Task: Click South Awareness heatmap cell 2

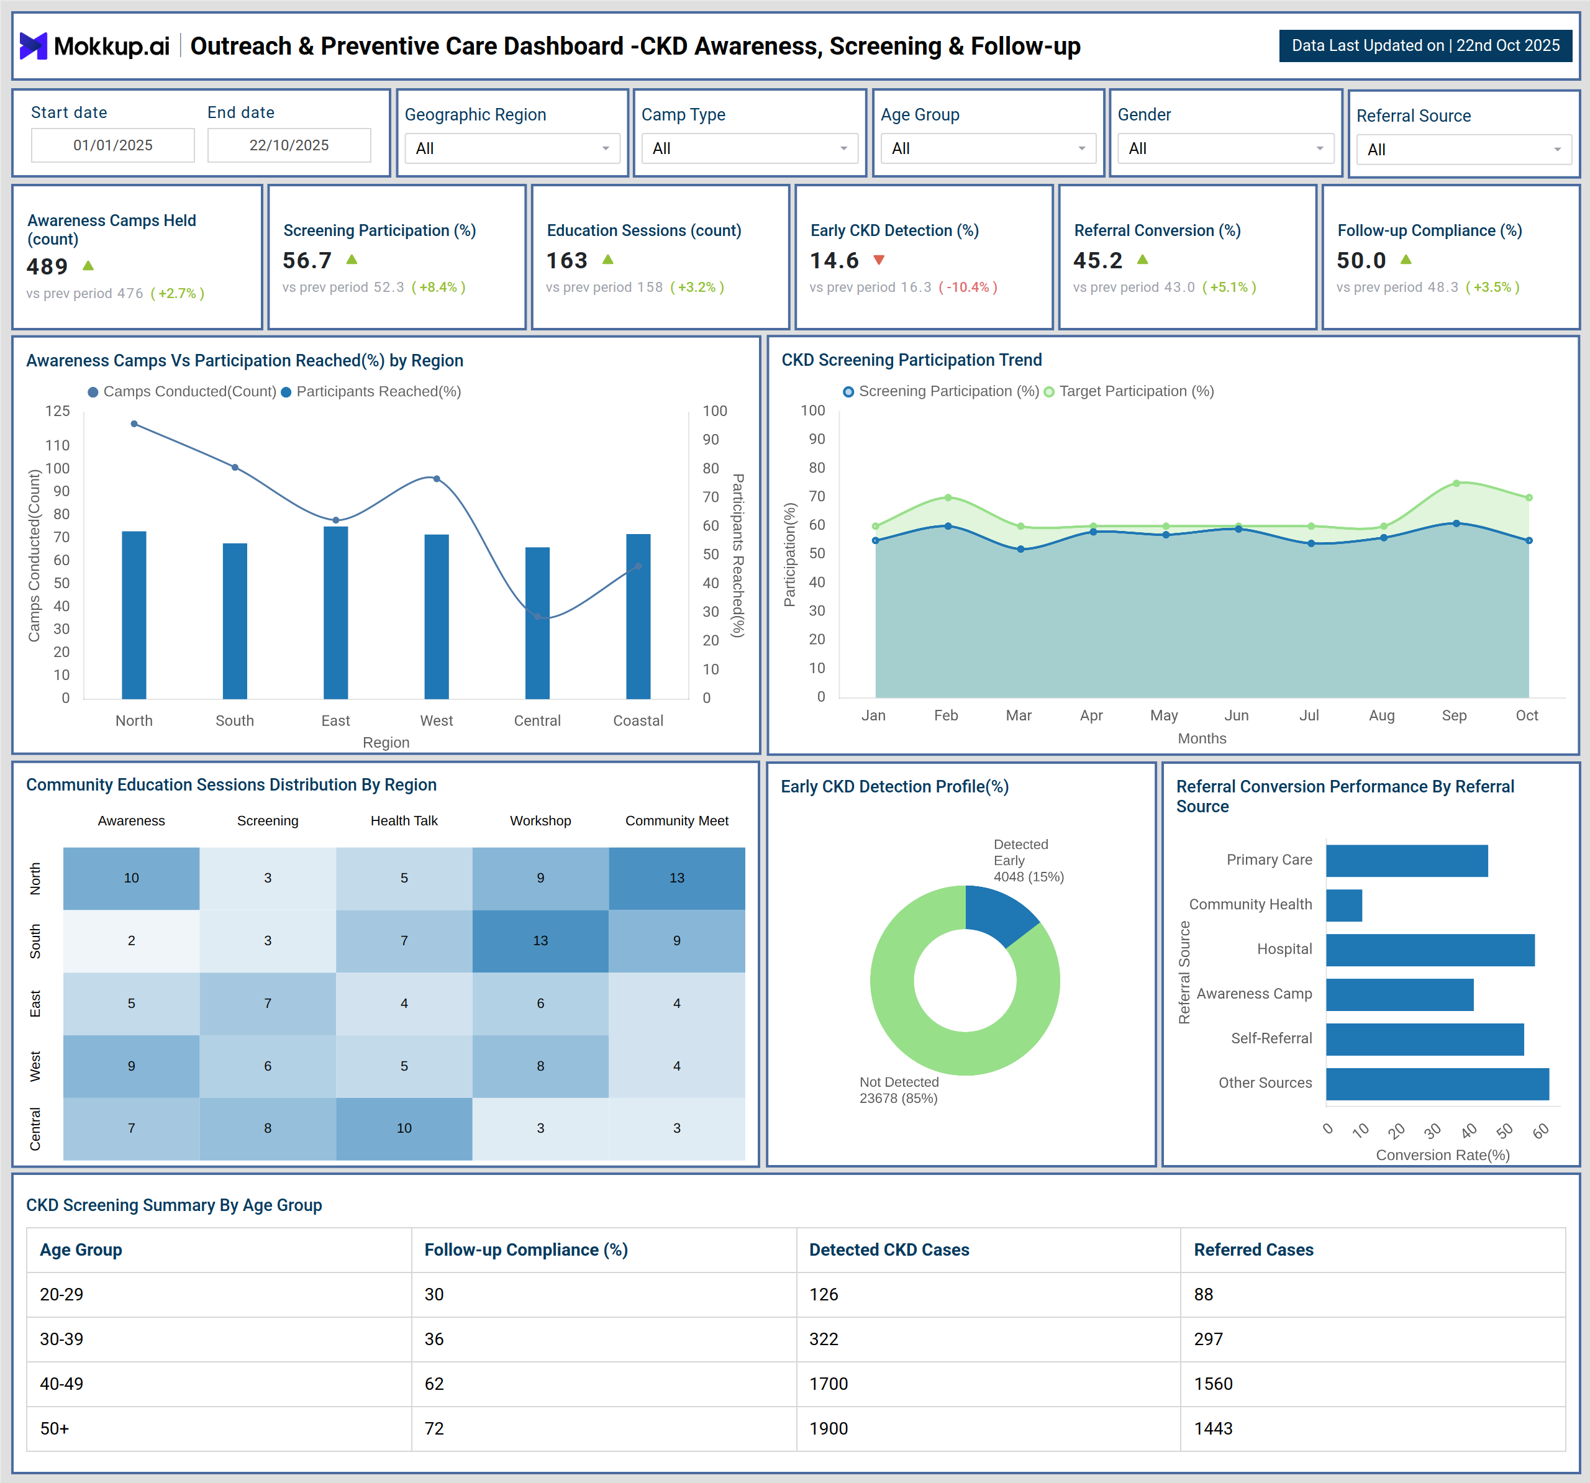Action: [131, 941]
